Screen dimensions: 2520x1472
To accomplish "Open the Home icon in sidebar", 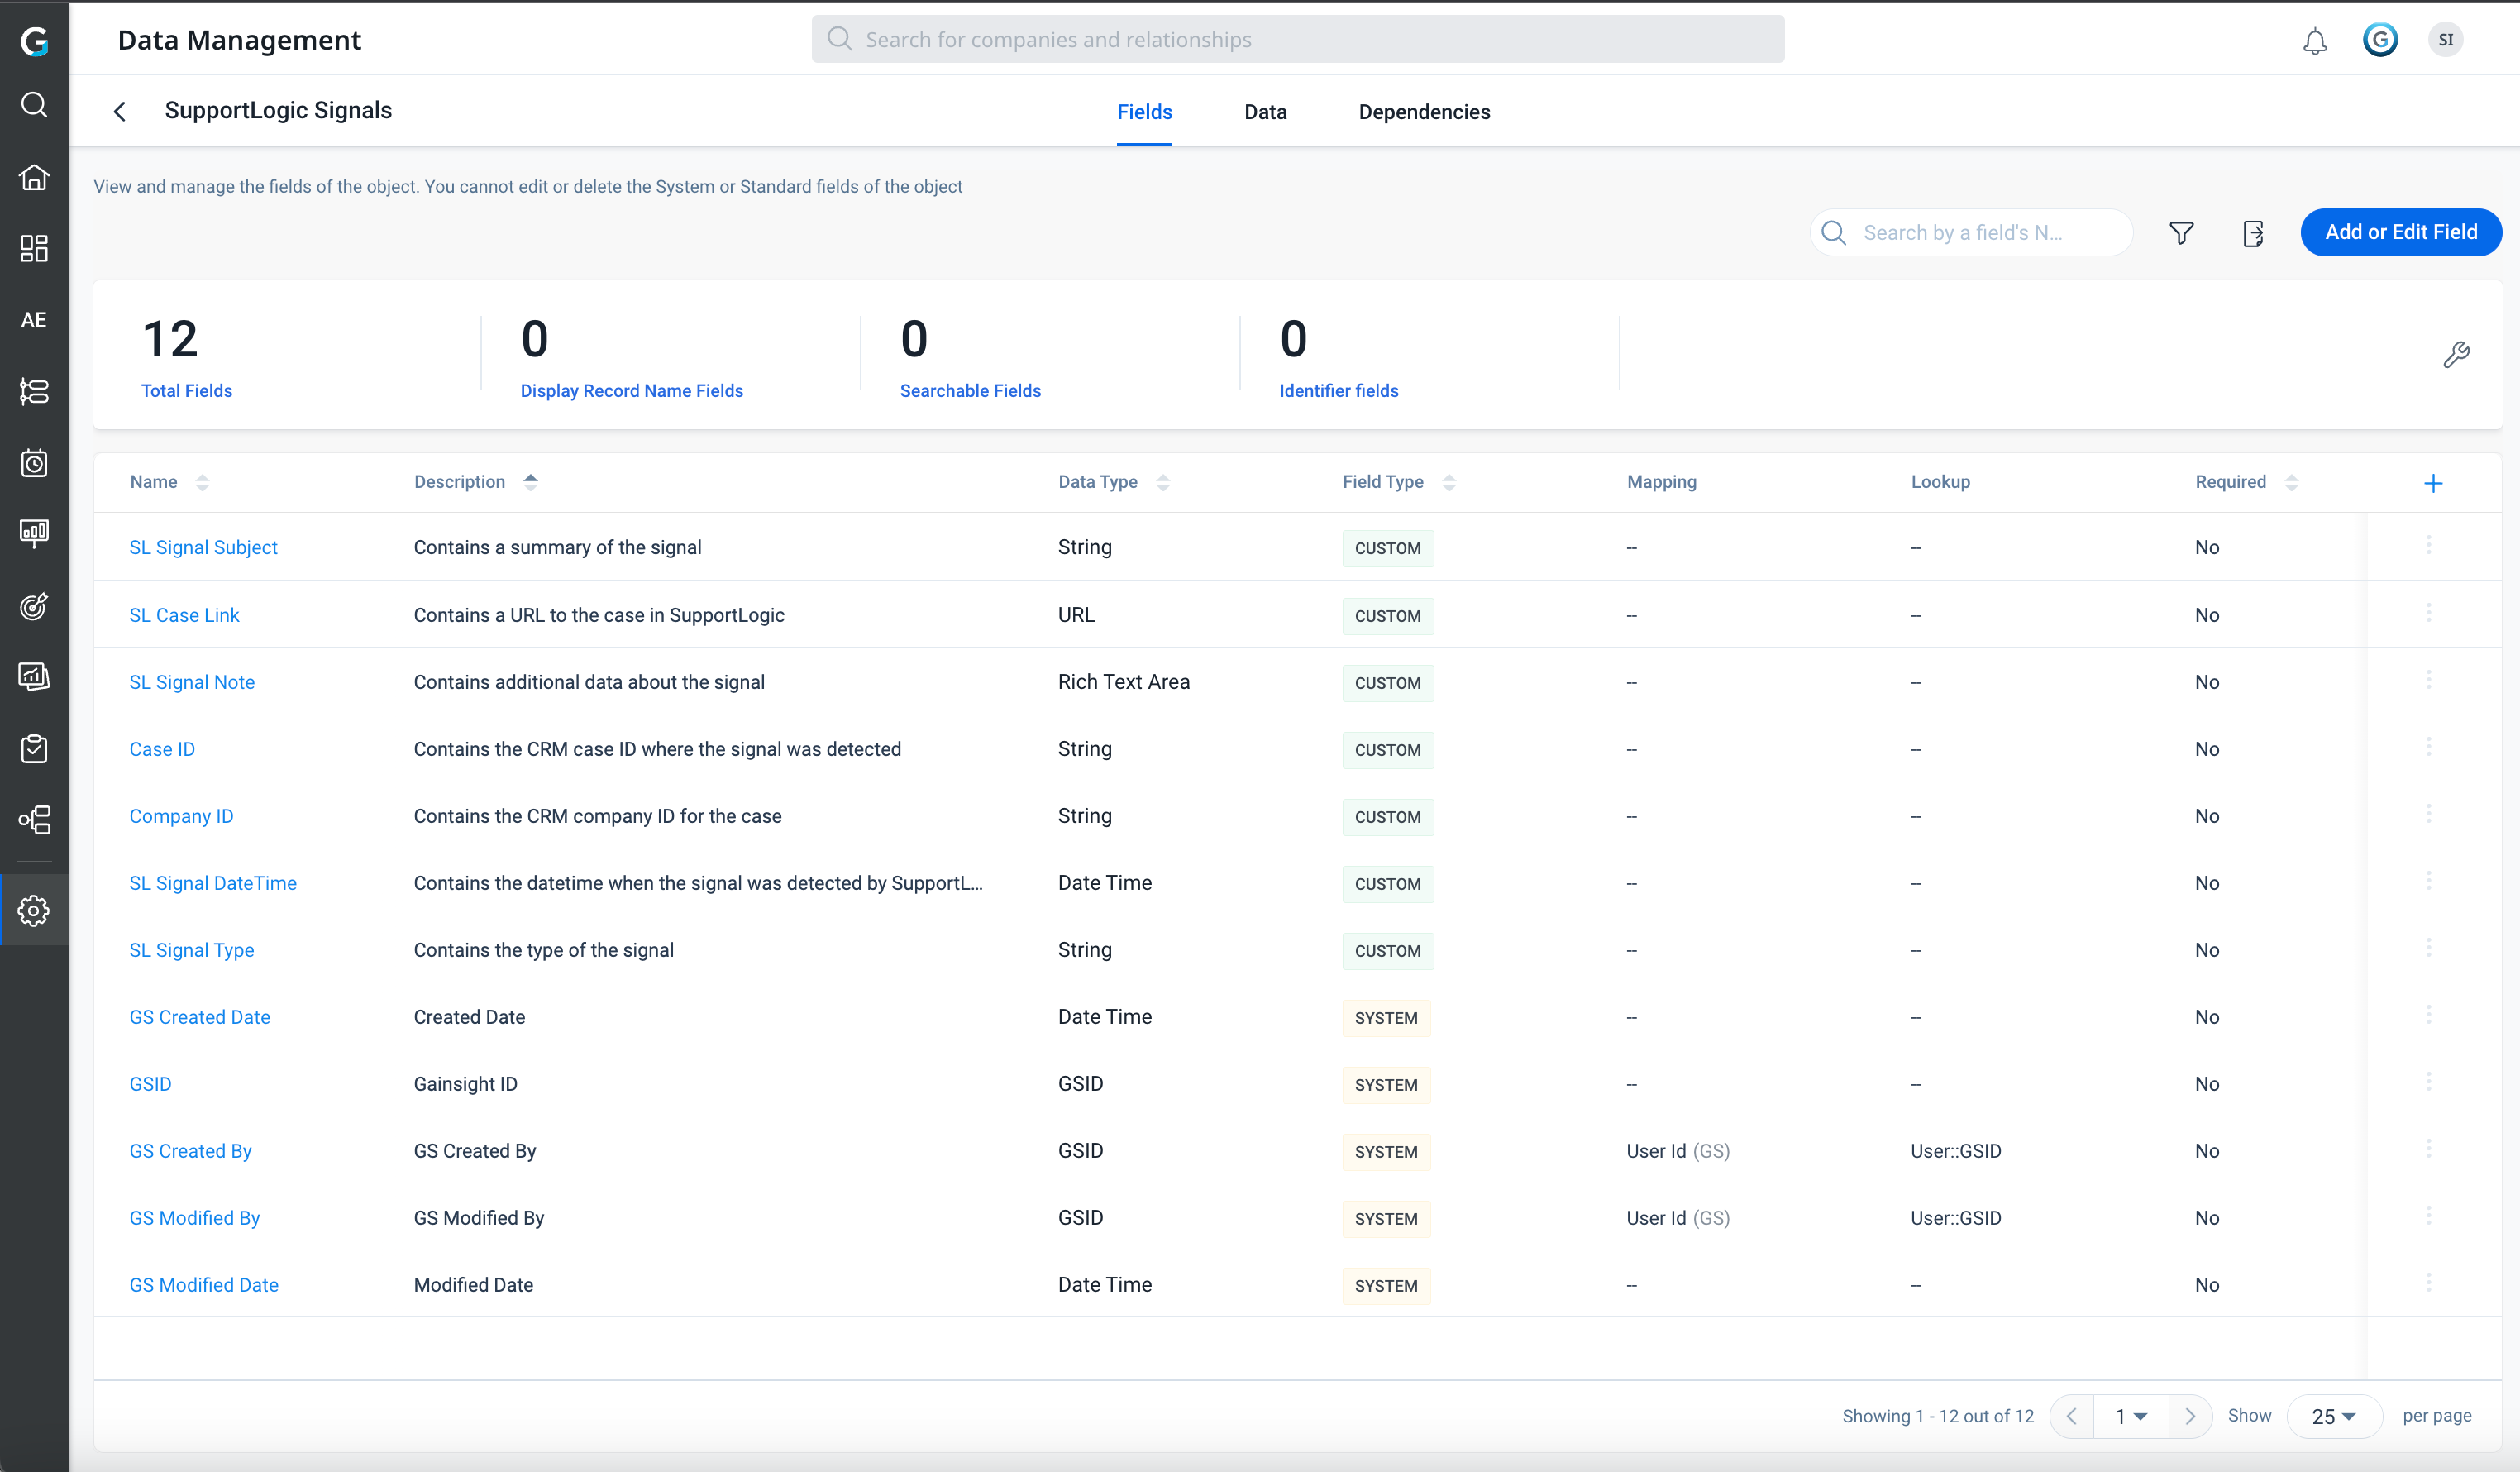I will point(34,177).
